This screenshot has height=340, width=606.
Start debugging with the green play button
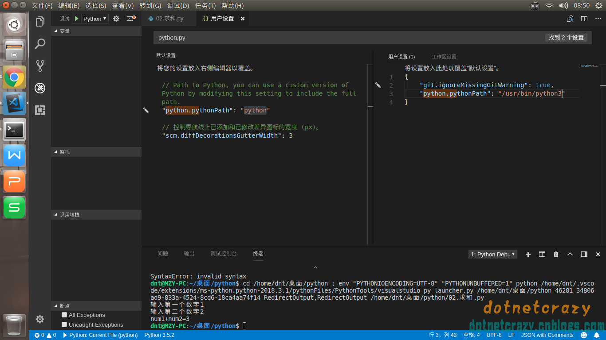77,19
